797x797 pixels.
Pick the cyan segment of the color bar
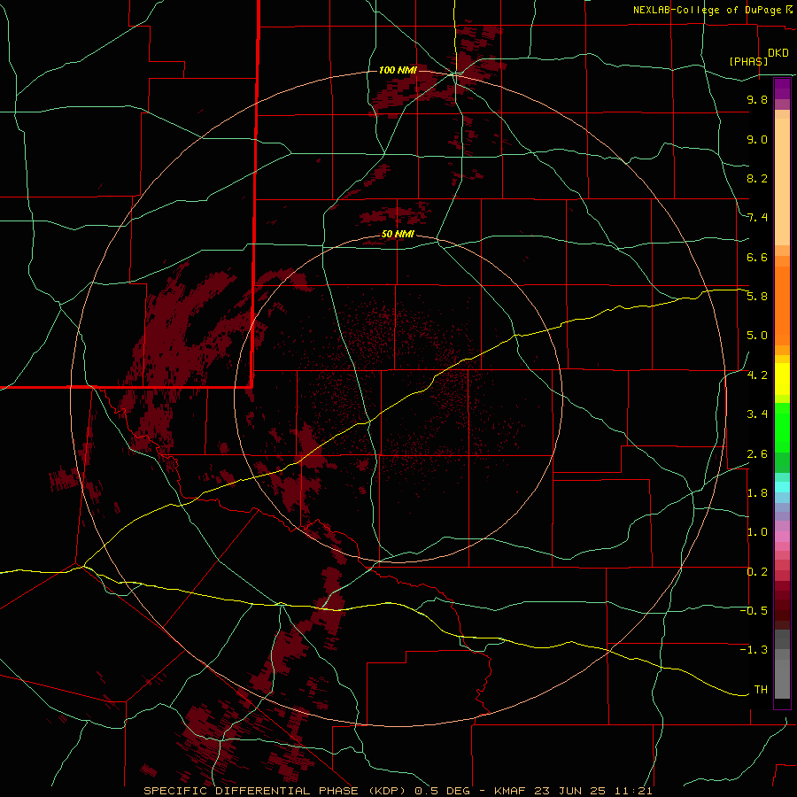tap(782, 486)
